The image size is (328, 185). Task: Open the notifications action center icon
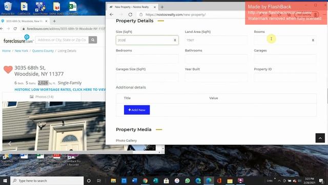tap(321, 180)
